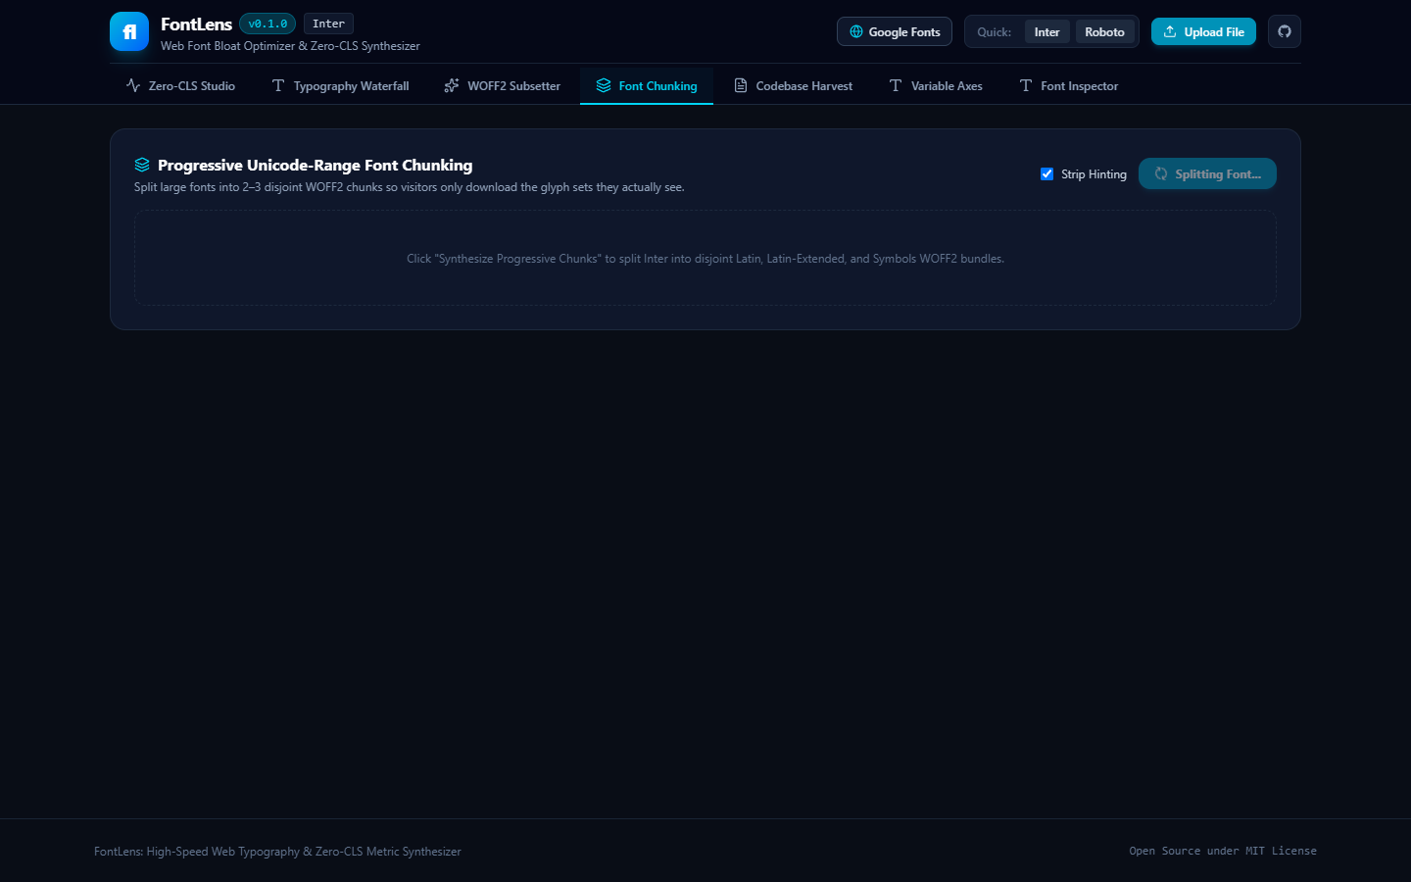Switch to the Typography Waterfall tab
The width and height of the screenshot is (1411, 882).
[x=340, y=85]
